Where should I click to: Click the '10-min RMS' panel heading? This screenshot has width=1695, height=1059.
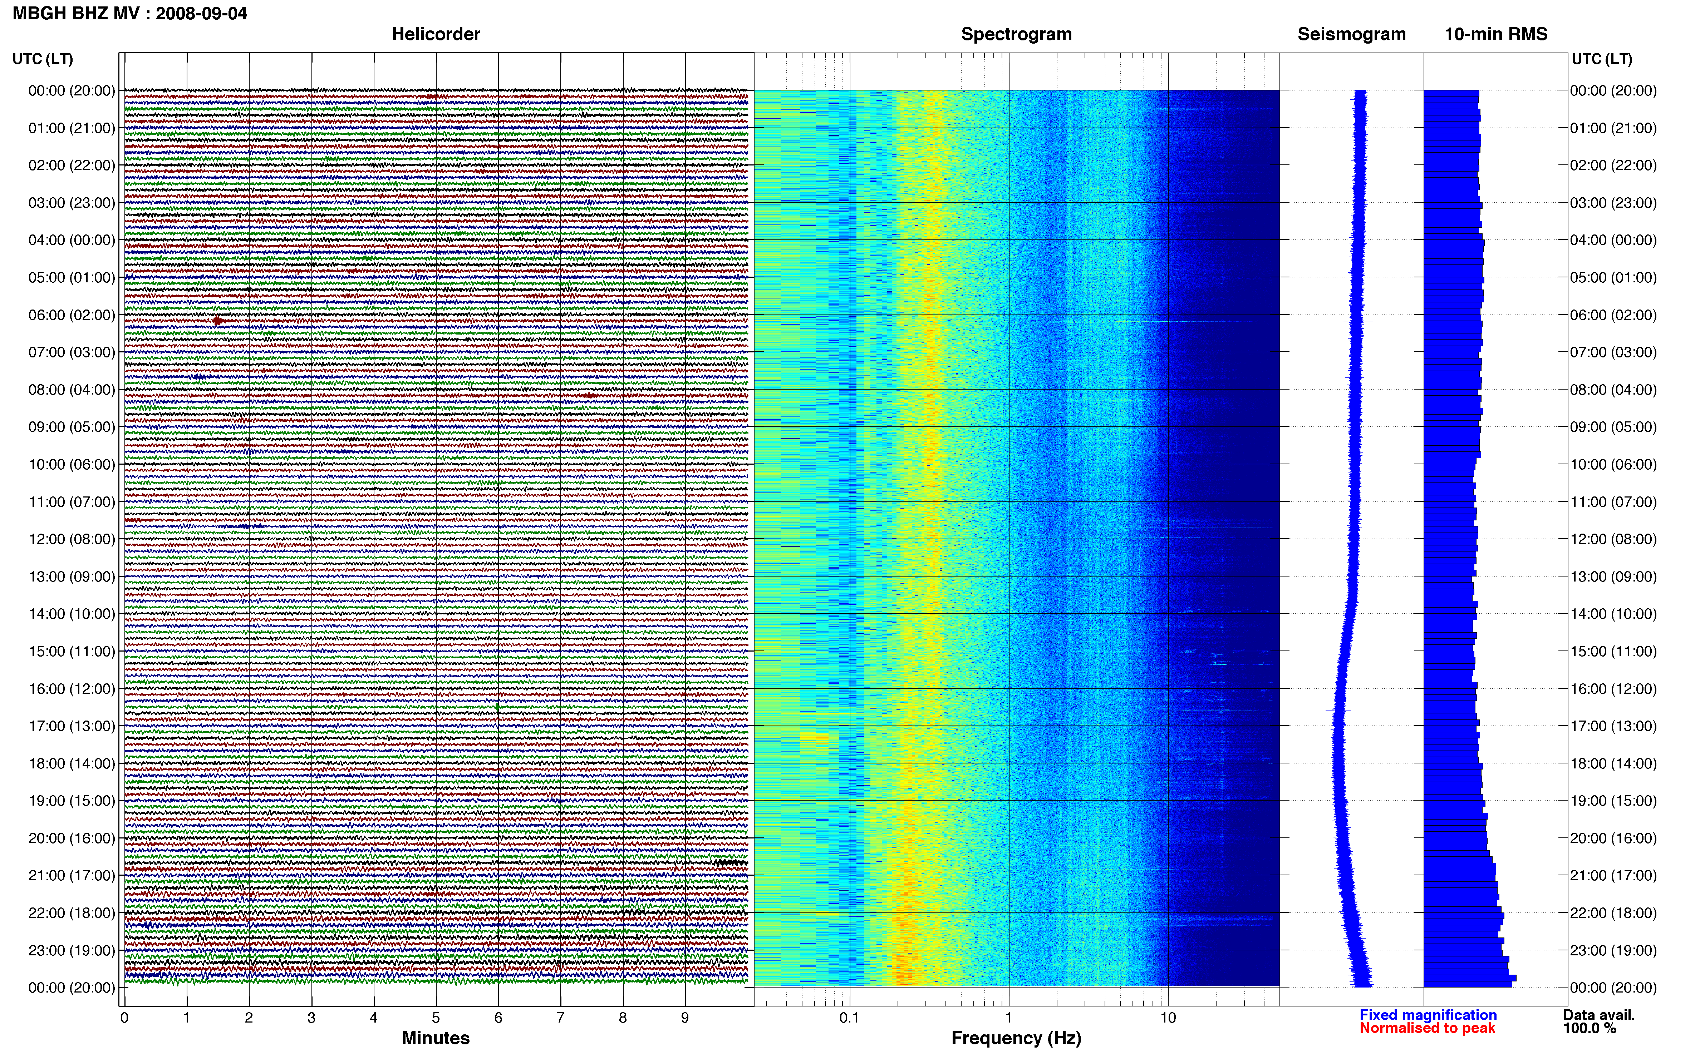pyautogui.click(x=1496, y=34)
